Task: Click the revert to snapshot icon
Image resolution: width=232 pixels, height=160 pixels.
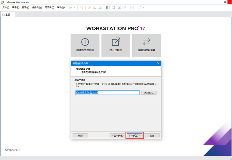Action: [x=95, y=7]
